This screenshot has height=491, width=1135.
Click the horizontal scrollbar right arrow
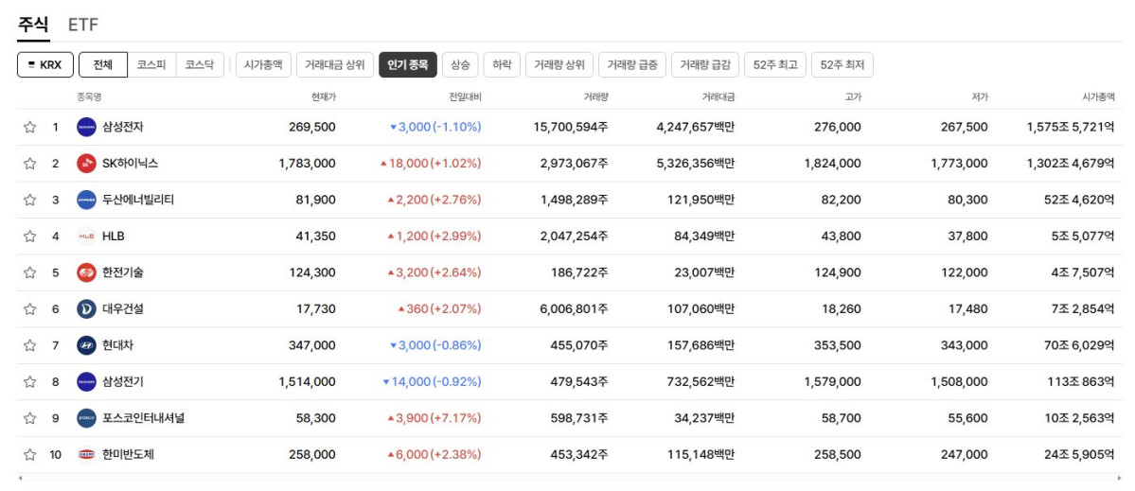pos(1119,479)
